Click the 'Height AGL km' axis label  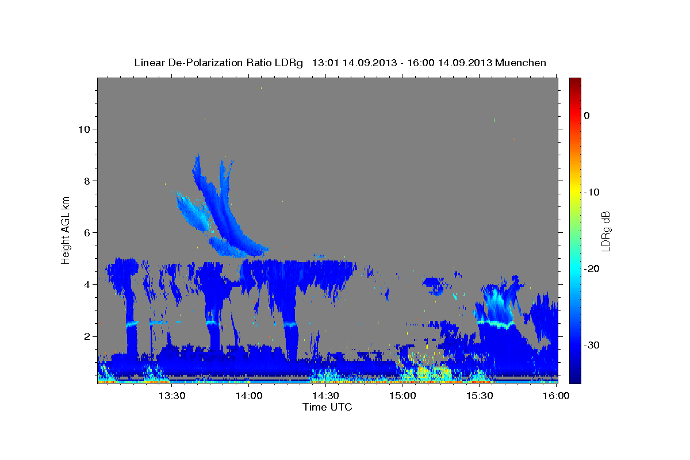pos(66,230)
